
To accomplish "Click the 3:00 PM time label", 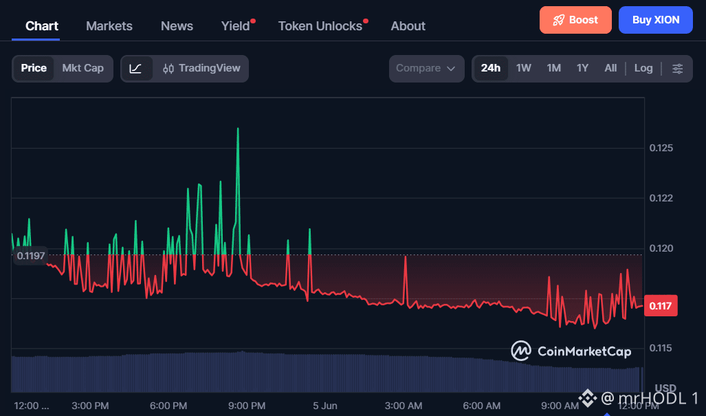I will pos(90,406).
